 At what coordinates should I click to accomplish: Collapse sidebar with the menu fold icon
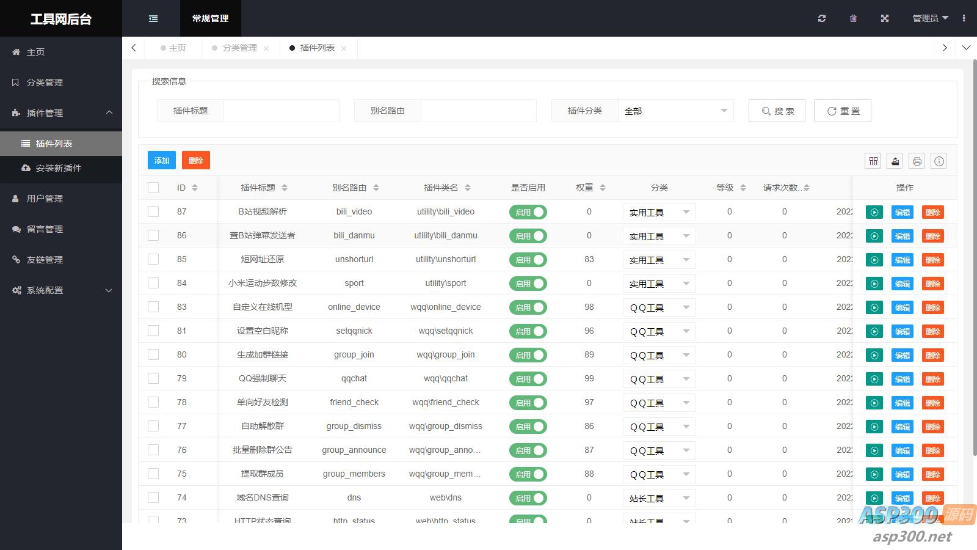[153, 18]
